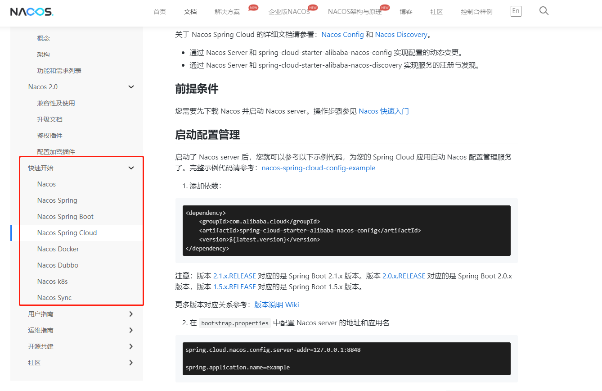602x391 pixels.
Task: Follow the 1.5.x.RELEASE link
Action: point(235,287)
